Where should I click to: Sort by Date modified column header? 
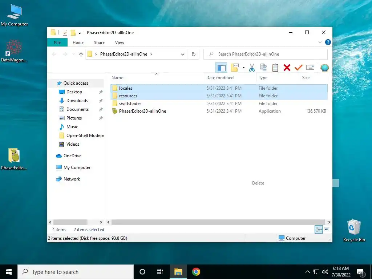tap(230, 78)
